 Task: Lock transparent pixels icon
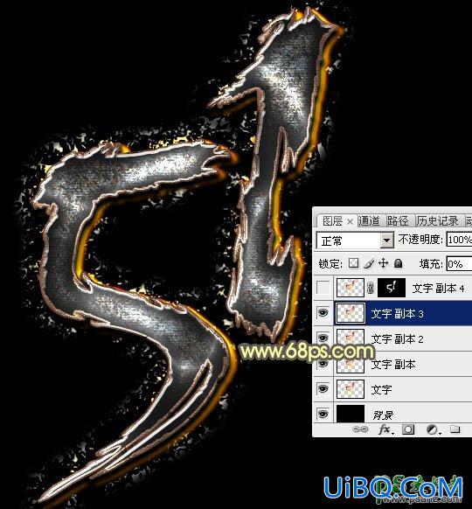pyautogui.click(x=353, y=263)
